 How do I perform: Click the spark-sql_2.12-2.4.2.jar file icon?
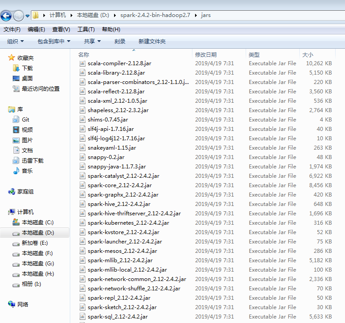tap(82, 316)
